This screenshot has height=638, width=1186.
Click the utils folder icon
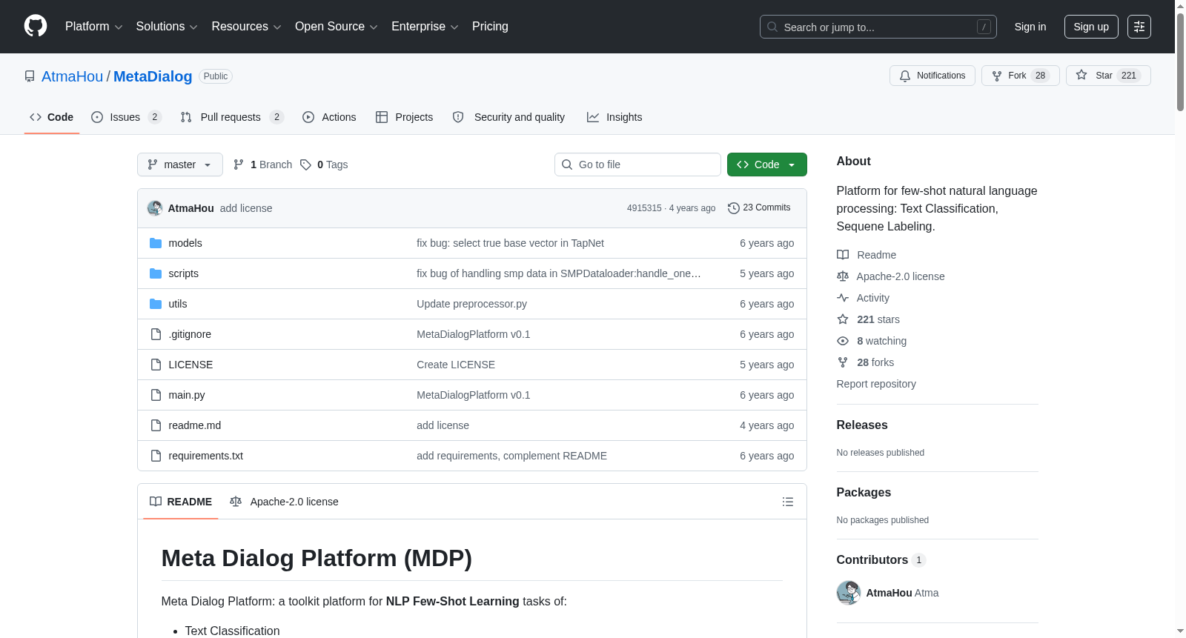(x=156, y=304)
